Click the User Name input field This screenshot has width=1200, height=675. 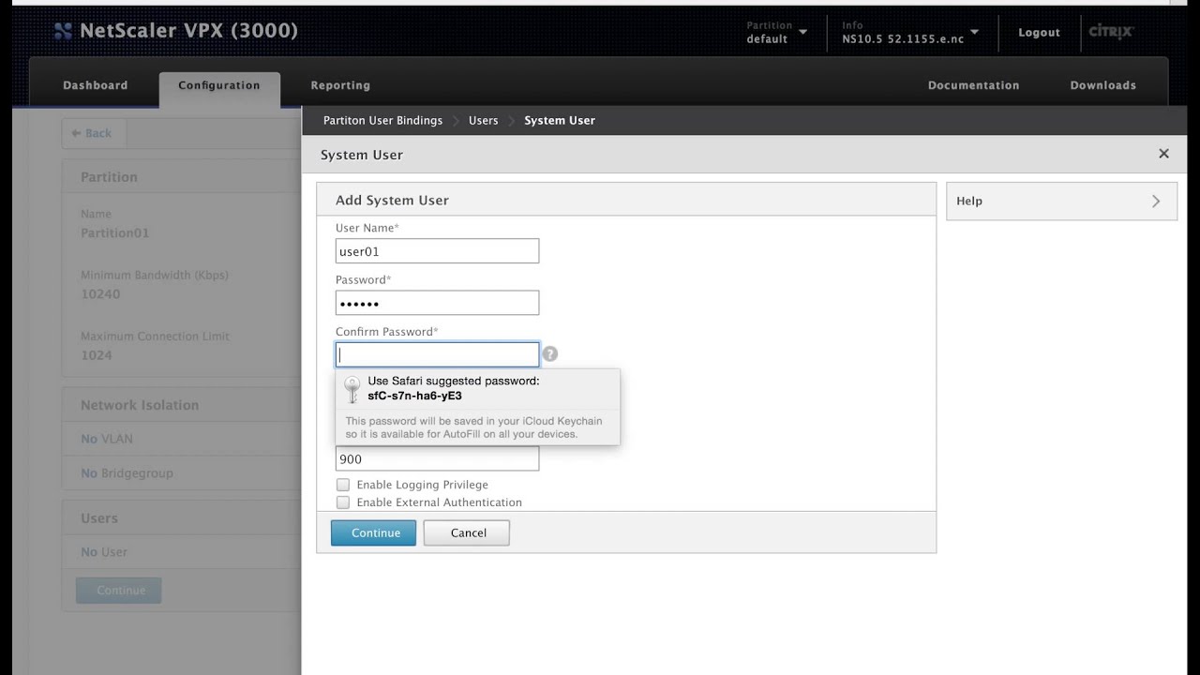click(x=437, y=251)
